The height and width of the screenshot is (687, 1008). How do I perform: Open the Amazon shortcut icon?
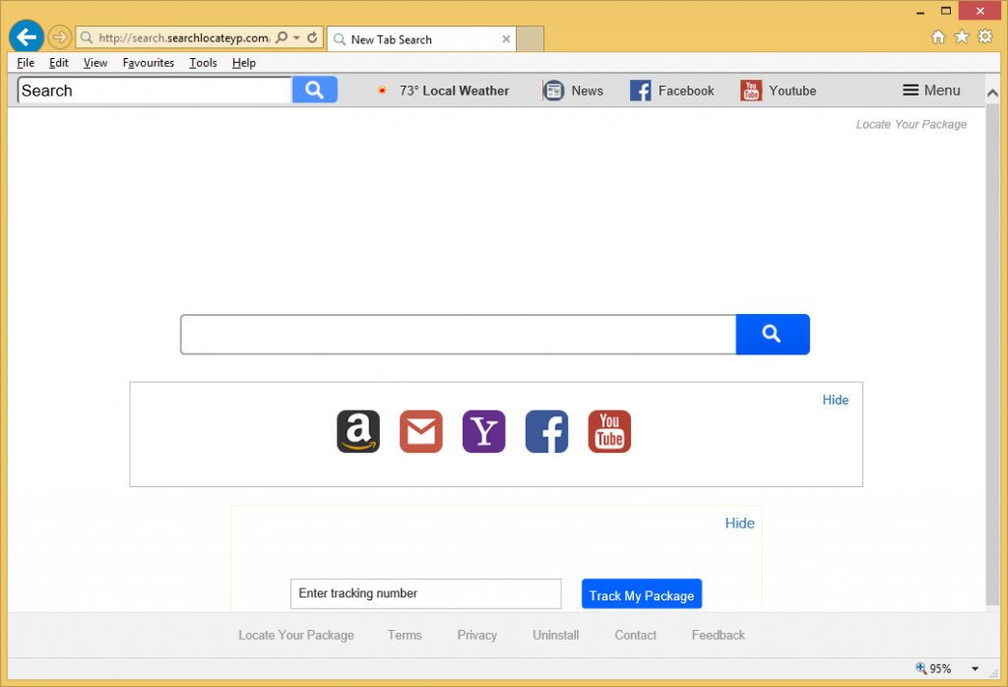[x=358, y=431]
